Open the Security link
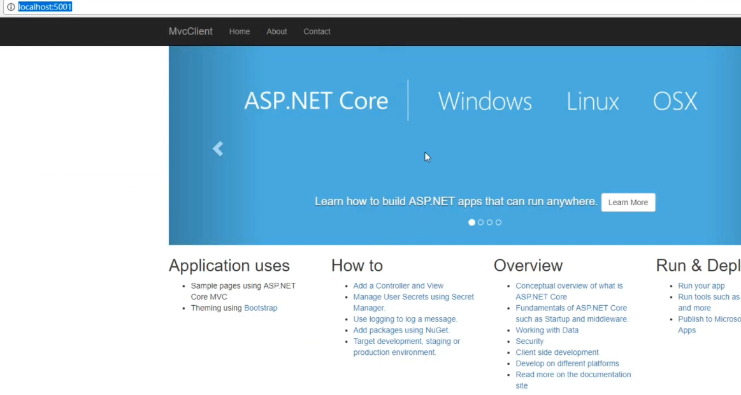Image resolution: width=741 pixels, height=395 pixels. [529, 341]
